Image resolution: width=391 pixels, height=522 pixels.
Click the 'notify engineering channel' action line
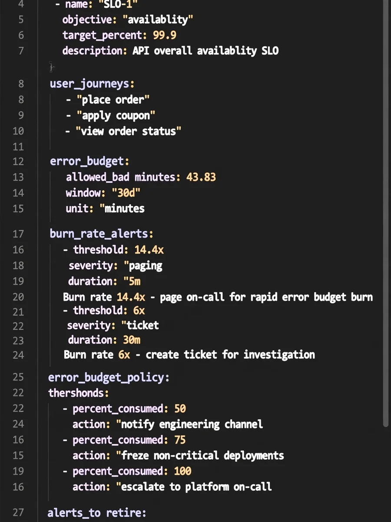pos(167,424)
